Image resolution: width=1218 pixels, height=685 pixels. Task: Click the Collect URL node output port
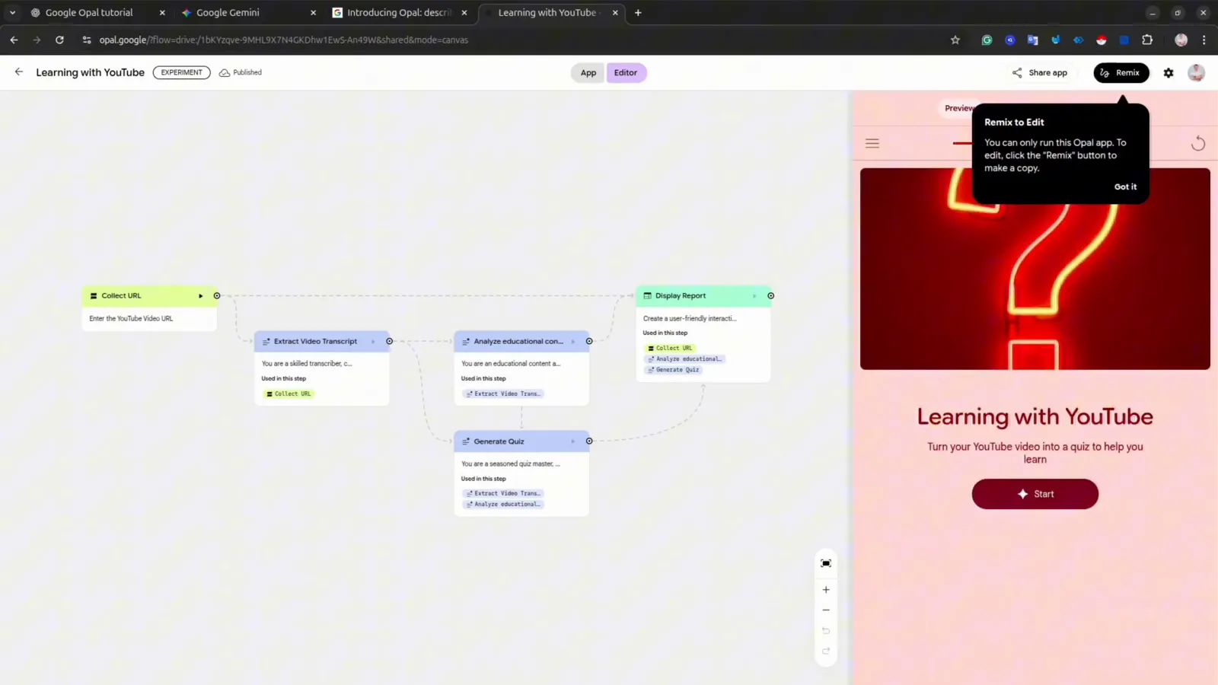217,296
